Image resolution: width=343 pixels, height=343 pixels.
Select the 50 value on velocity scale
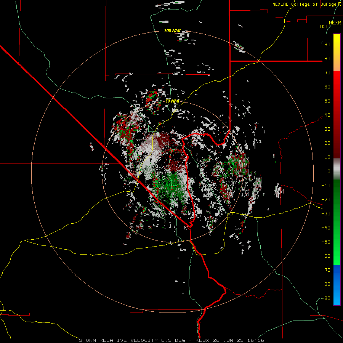(327, 101)
